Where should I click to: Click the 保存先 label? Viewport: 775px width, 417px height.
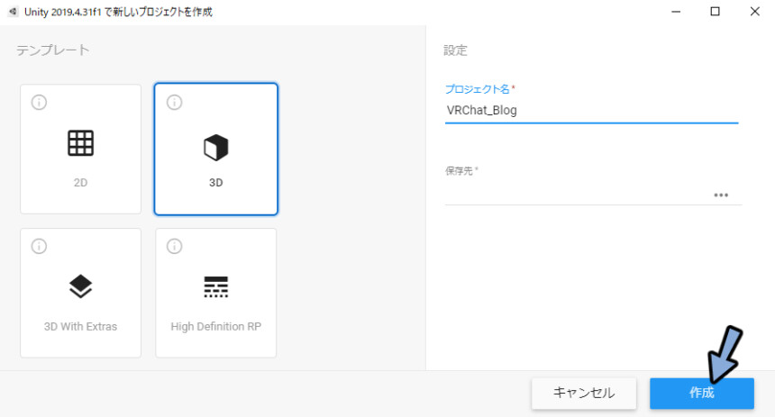click(460, 170)
